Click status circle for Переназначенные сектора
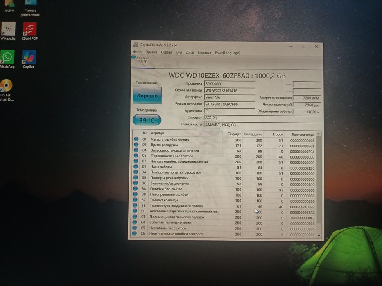This screenshot has height=286, width=382. tap(136, 156)
